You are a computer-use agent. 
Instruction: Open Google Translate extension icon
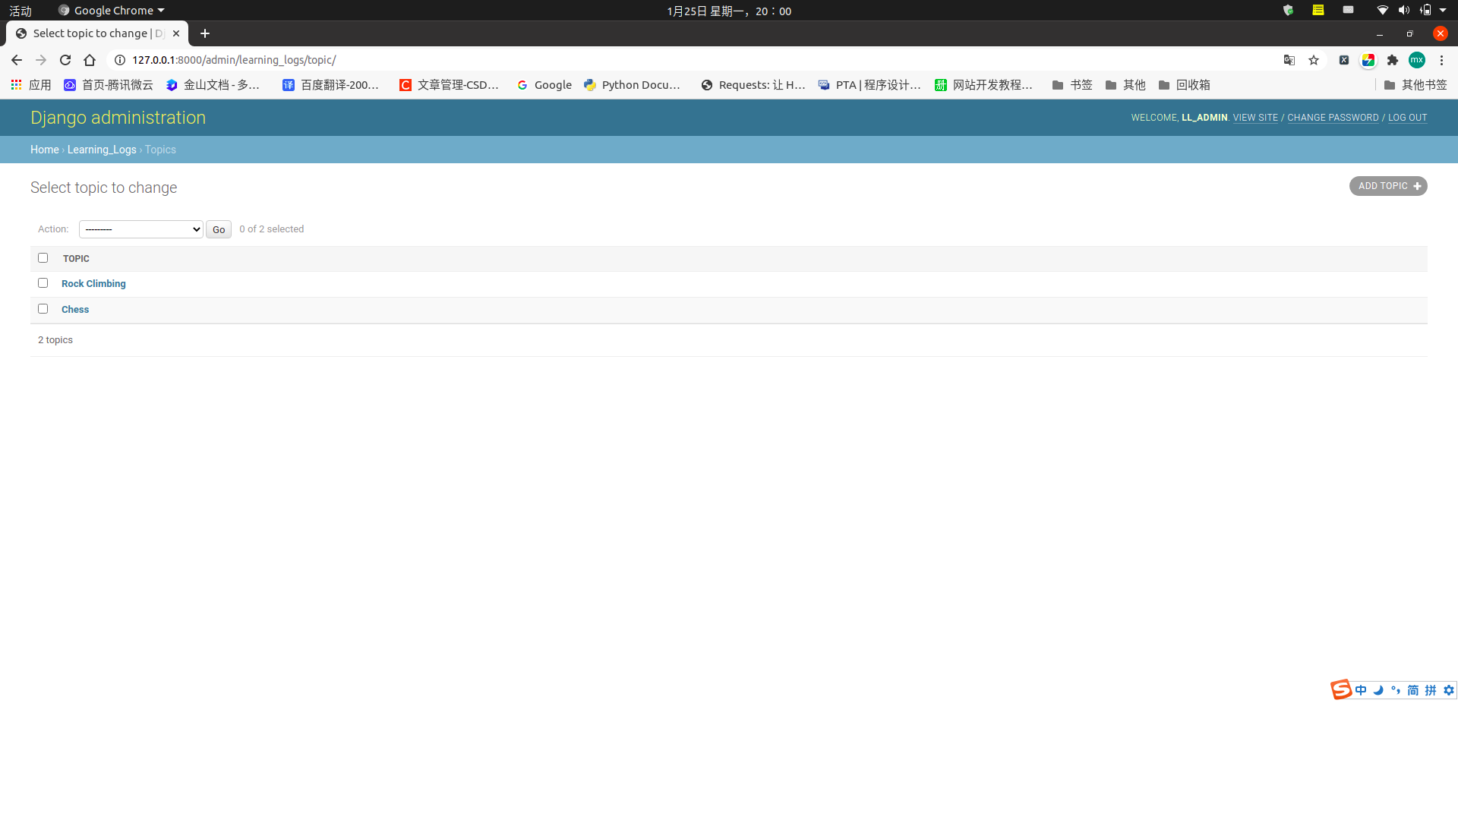(x=1289, y=60)
